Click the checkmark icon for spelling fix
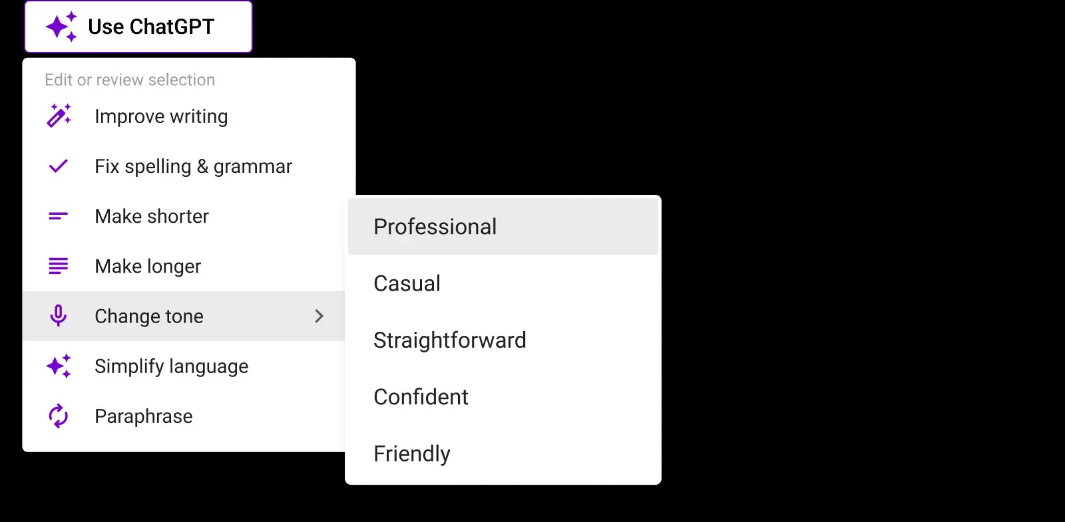The image size is (1065, 522). point(59,166)
